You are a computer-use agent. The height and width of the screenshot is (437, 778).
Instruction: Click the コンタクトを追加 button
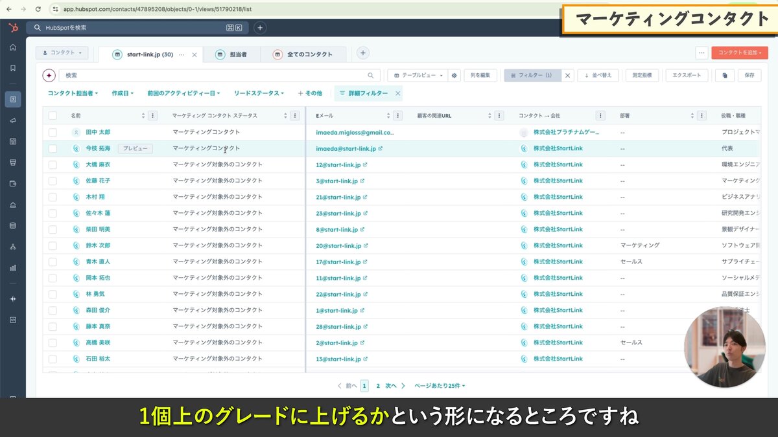[x=740, y=52]
